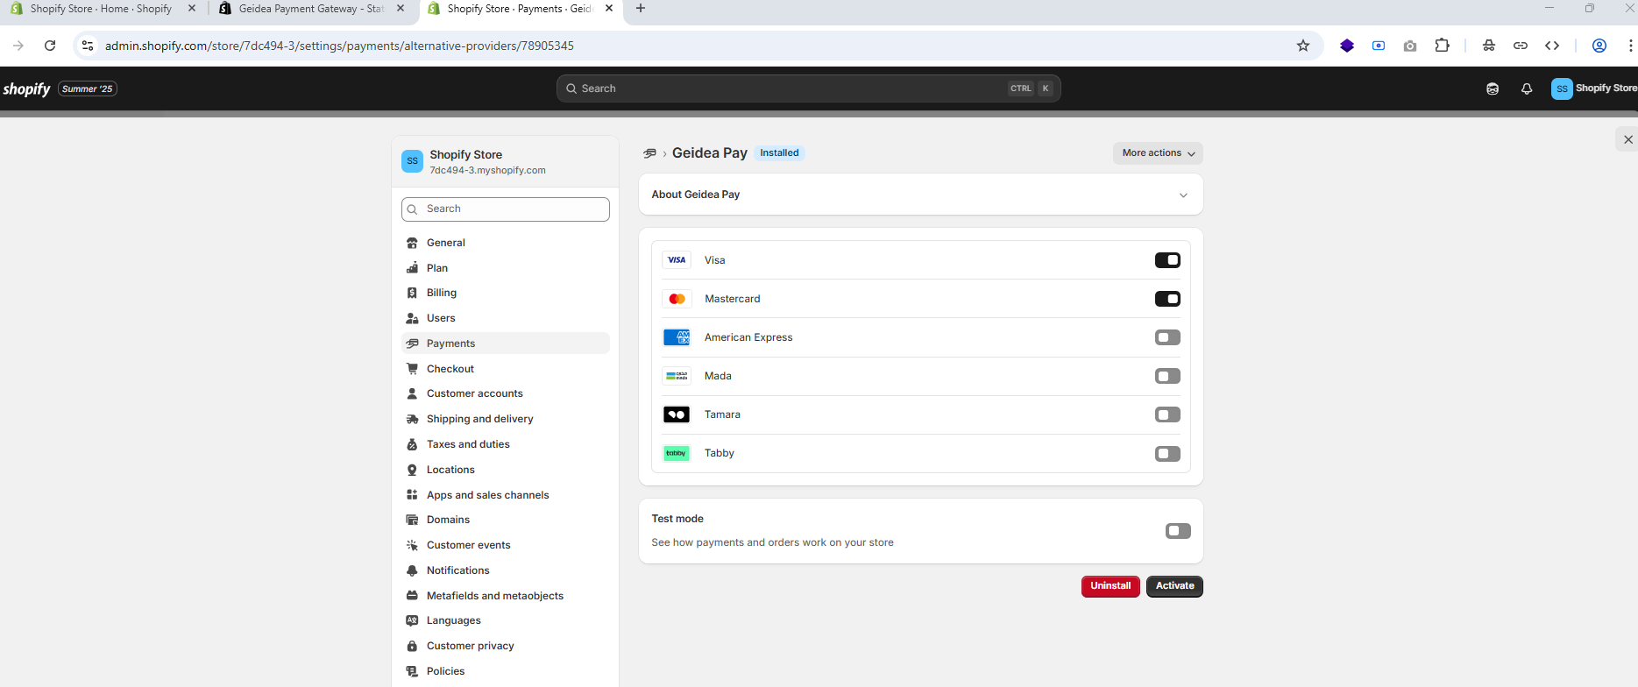The image size is (1638, 687).
Task: Open the notifications bell icon
Action: [1527, 89]
